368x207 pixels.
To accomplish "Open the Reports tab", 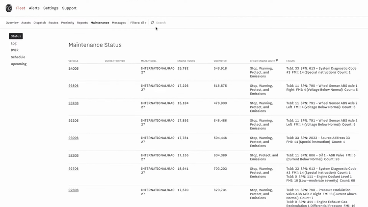I will pyautogui.click(x=82, y=23).
